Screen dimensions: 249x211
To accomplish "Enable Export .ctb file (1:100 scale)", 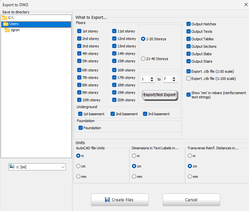I will point(189,79).
